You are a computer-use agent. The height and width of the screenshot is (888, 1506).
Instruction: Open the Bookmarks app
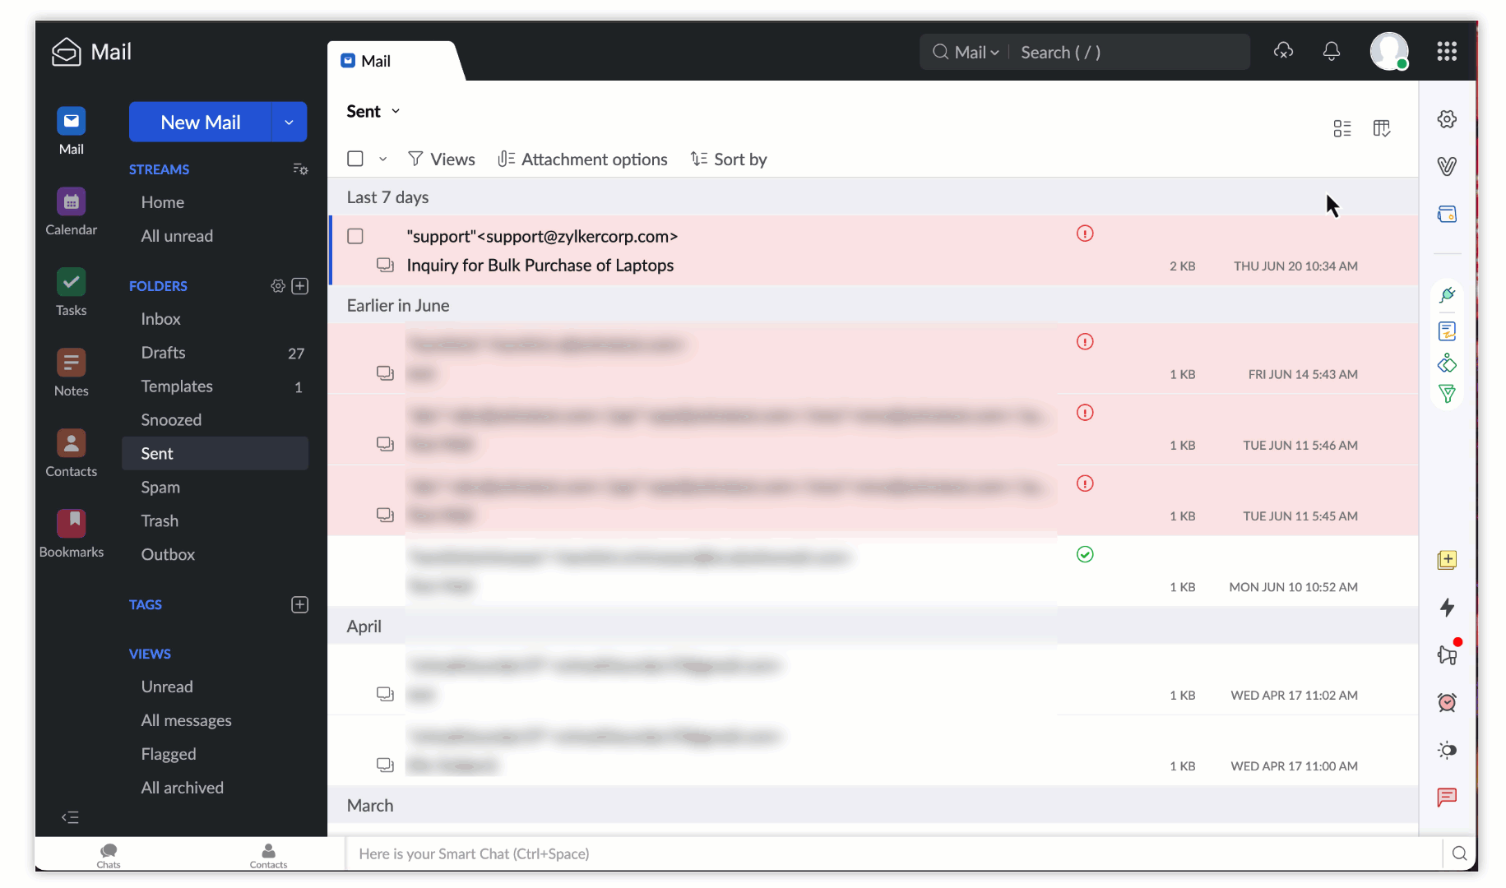click(x=72, y=523)
